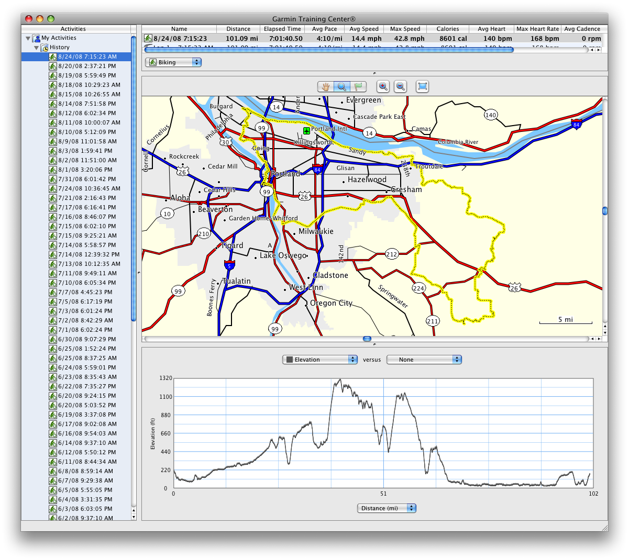Click the My Activities folder icon

pyautogui.click(x=36, y=38)
